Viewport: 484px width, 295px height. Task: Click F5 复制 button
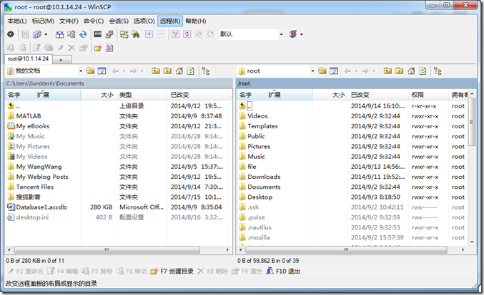tap(97, 271)
